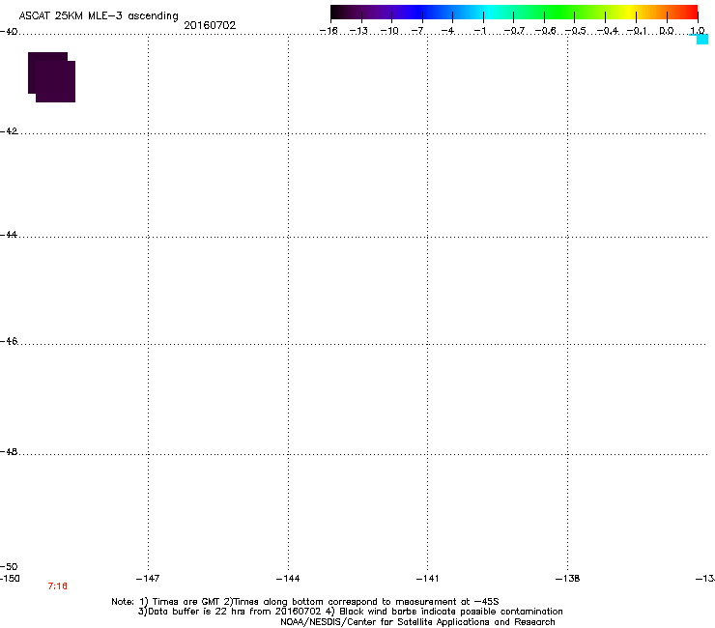The width and height of the screenshot is (715, 628).
Task: Click the dark purple data patch
Action: click(51, 77)
